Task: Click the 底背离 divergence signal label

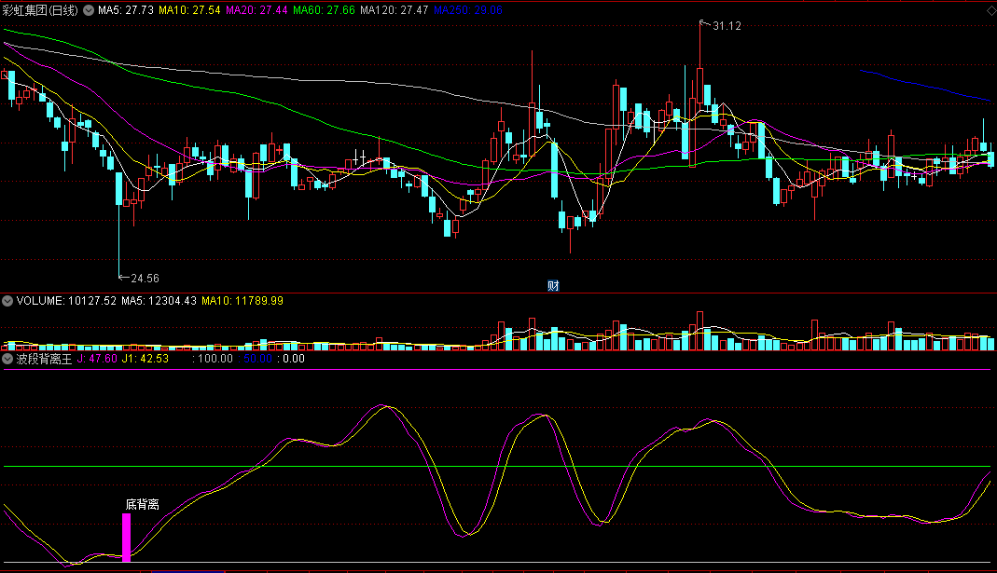Action: pos(142,504)
